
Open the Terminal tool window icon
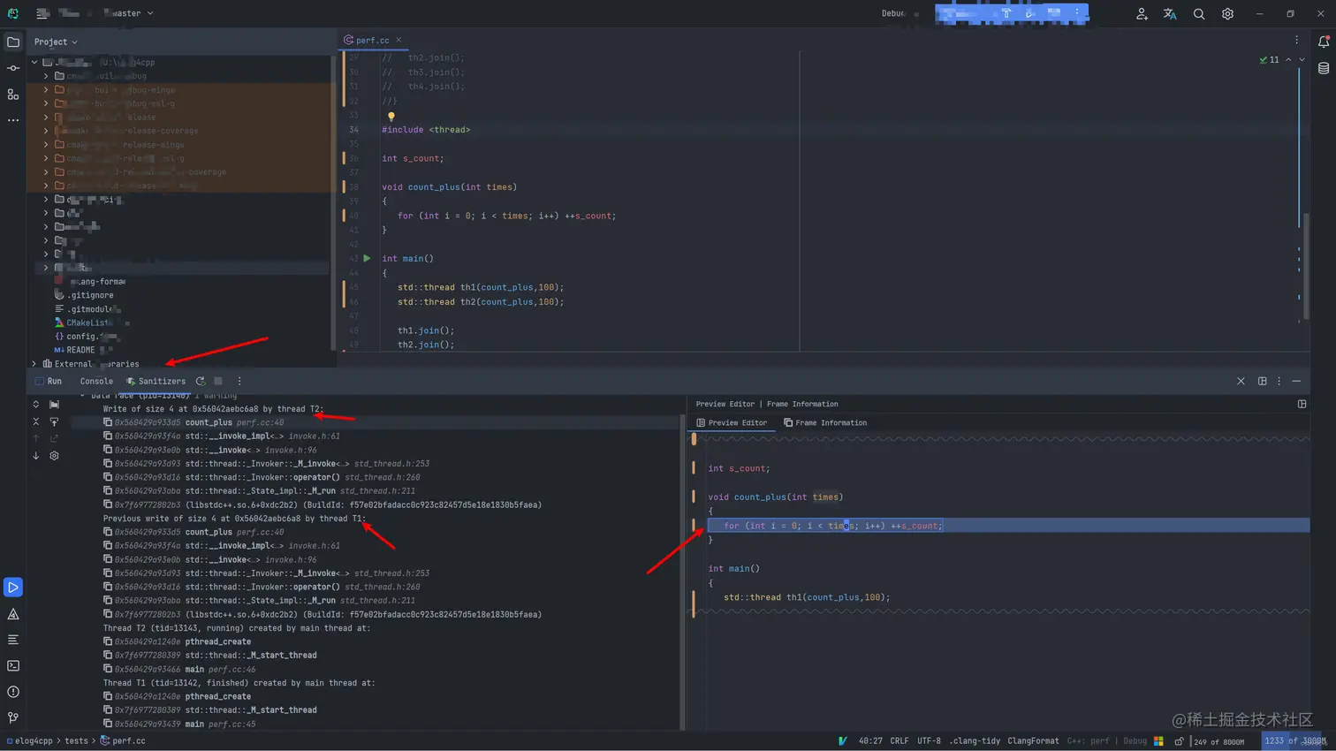[x=13, y=666]
